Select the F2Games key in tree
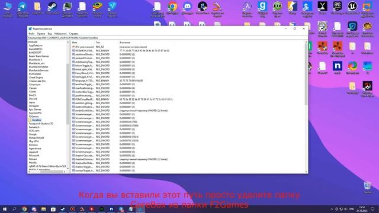 [34, 117]
